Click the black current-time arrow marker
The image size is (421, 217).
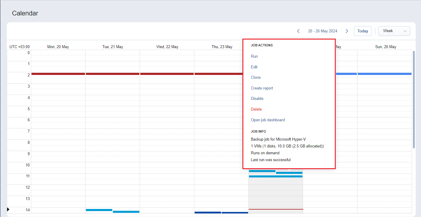[x=8, y=210]
